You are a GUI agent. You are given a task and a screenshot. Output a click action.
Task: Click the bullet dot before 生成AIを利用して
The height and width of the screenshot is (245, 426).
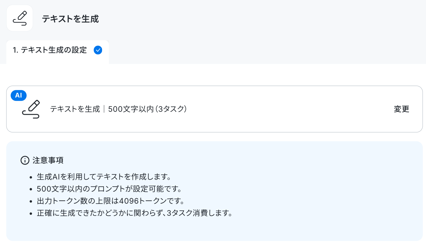(x=31, y=177)
